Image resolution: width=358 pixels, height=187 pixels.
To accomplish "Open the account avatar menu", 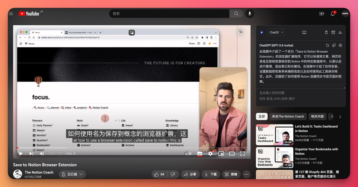I will click(345, 13).
